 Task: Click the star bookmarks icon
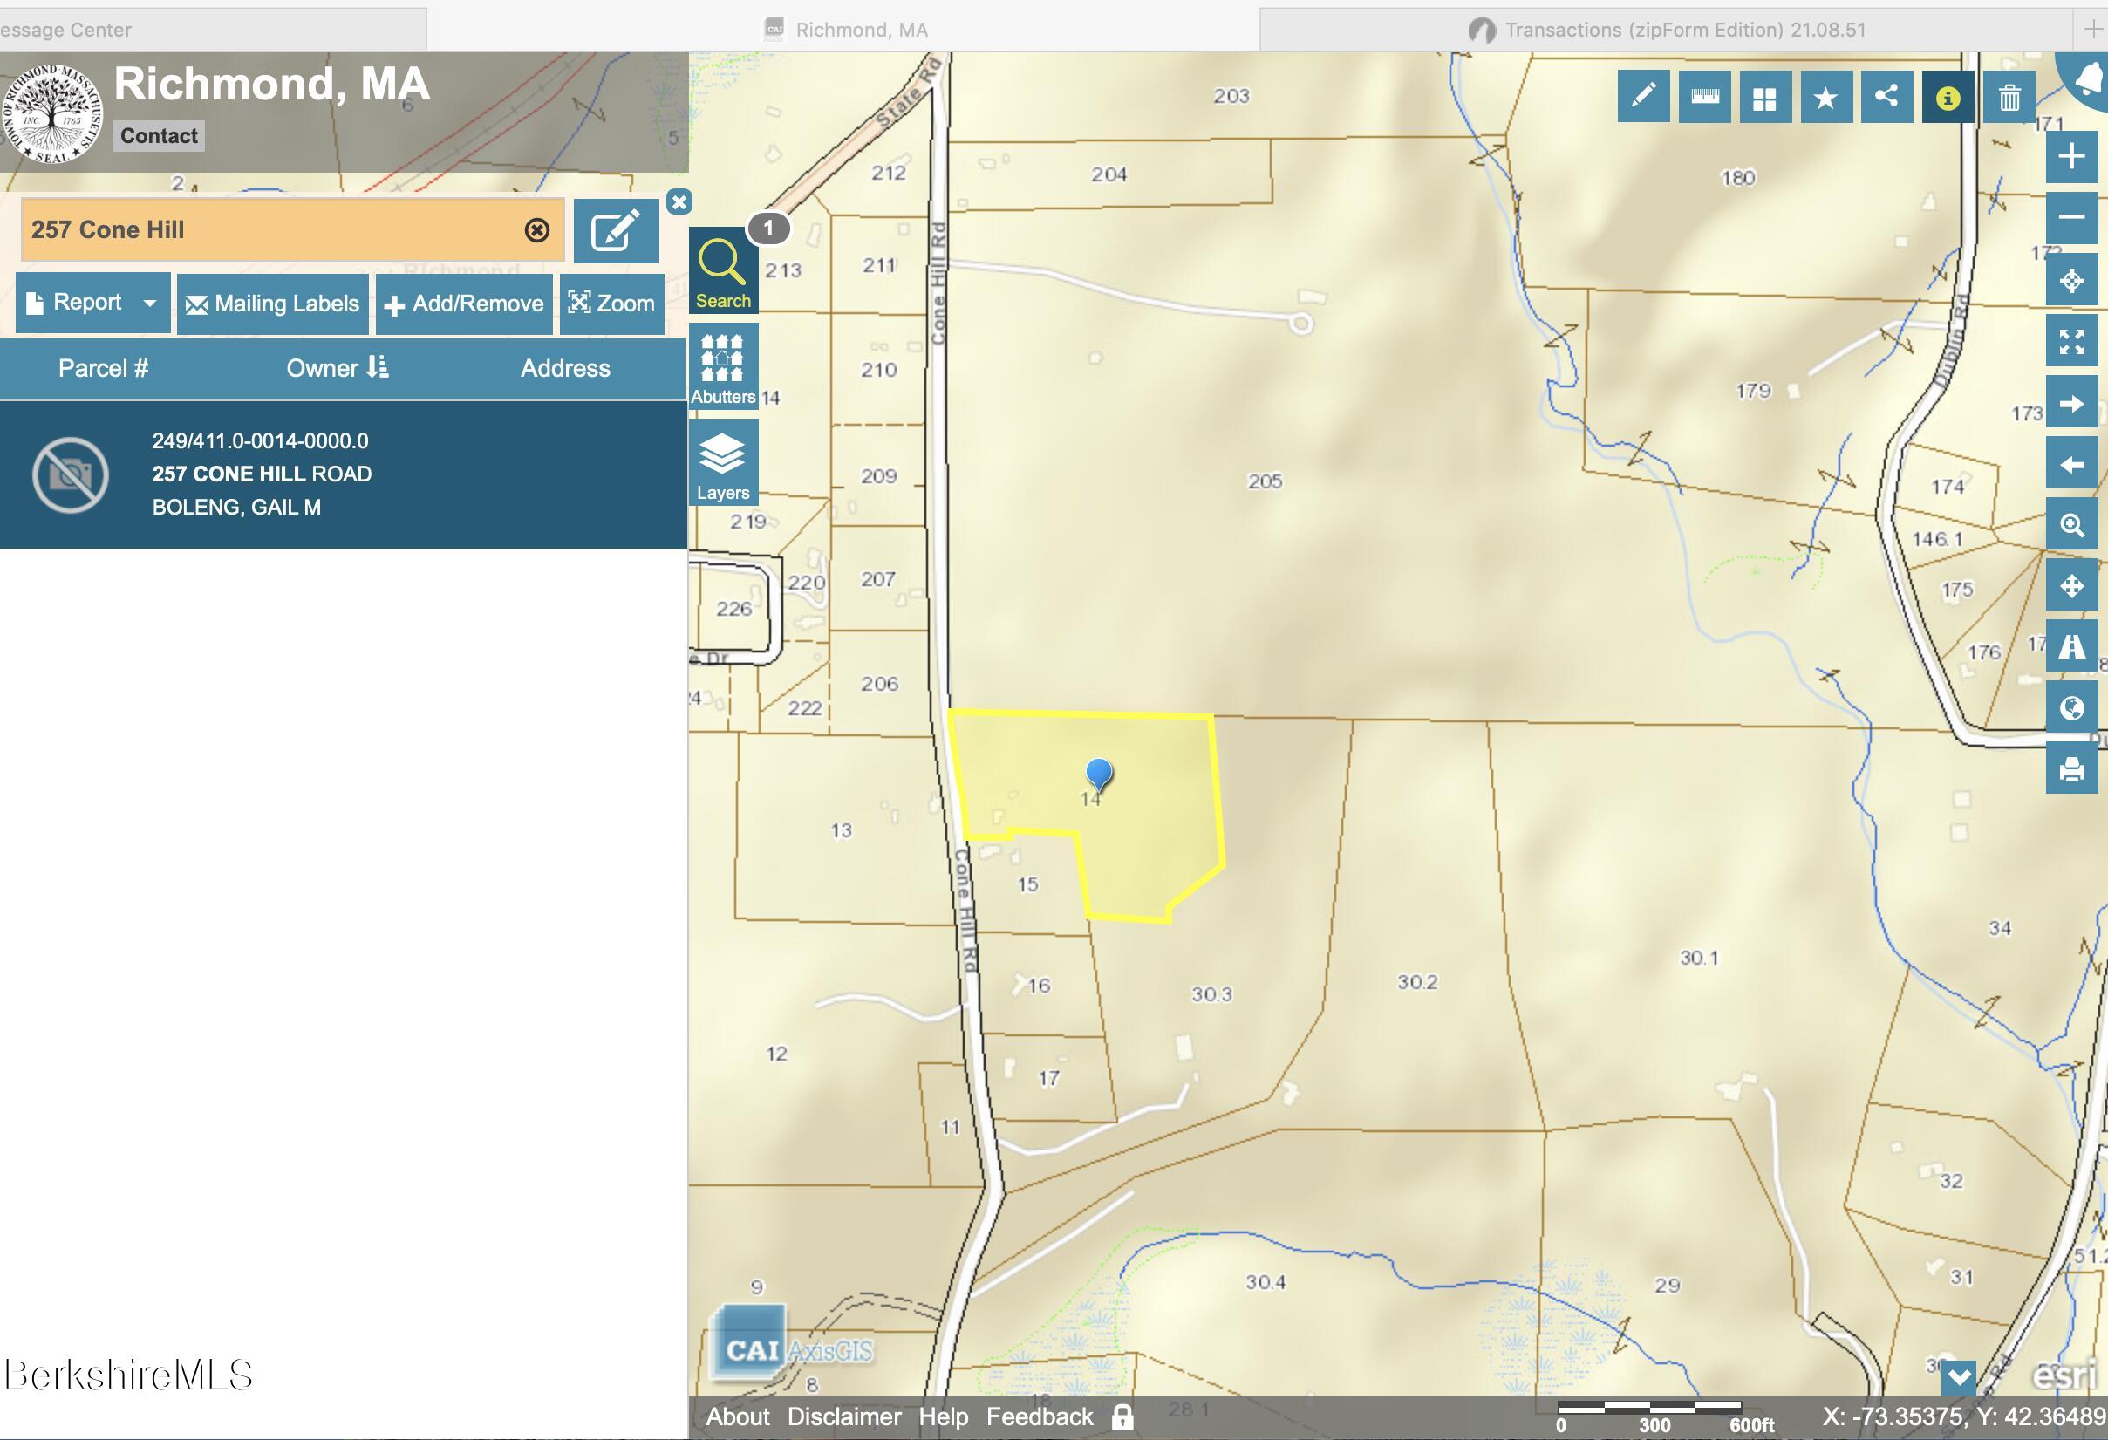pos(1826,97)
